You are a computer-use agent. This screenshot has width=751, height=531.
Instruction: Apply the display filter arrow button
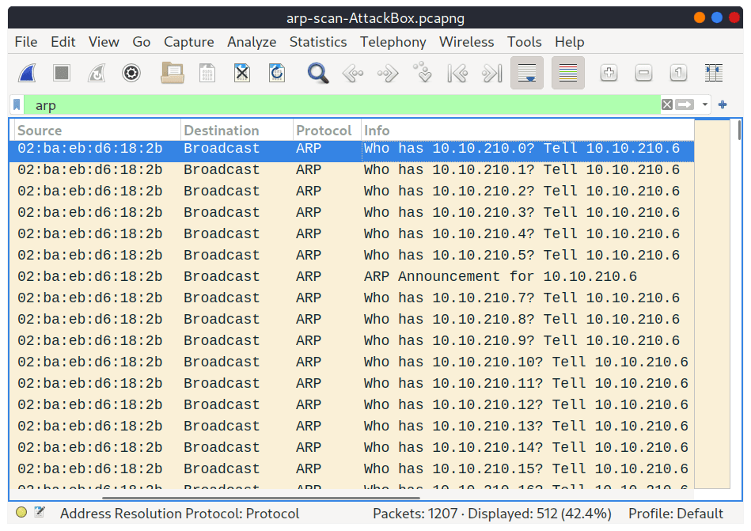pyautogui.click(x=685, y=104)
